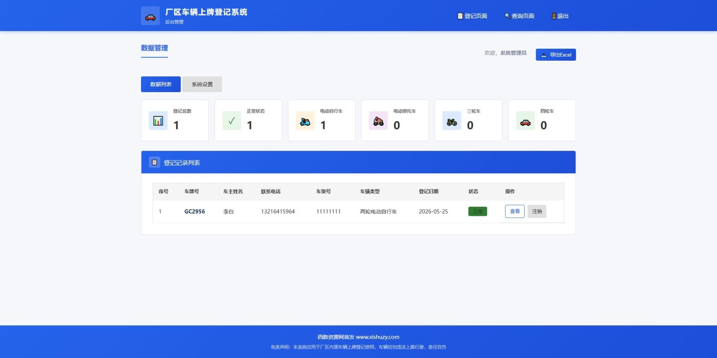This screenshot has width=717, height=358.
Task: Click the 欢迎，系统管理员 greeting text
Action: click(505, 53)
